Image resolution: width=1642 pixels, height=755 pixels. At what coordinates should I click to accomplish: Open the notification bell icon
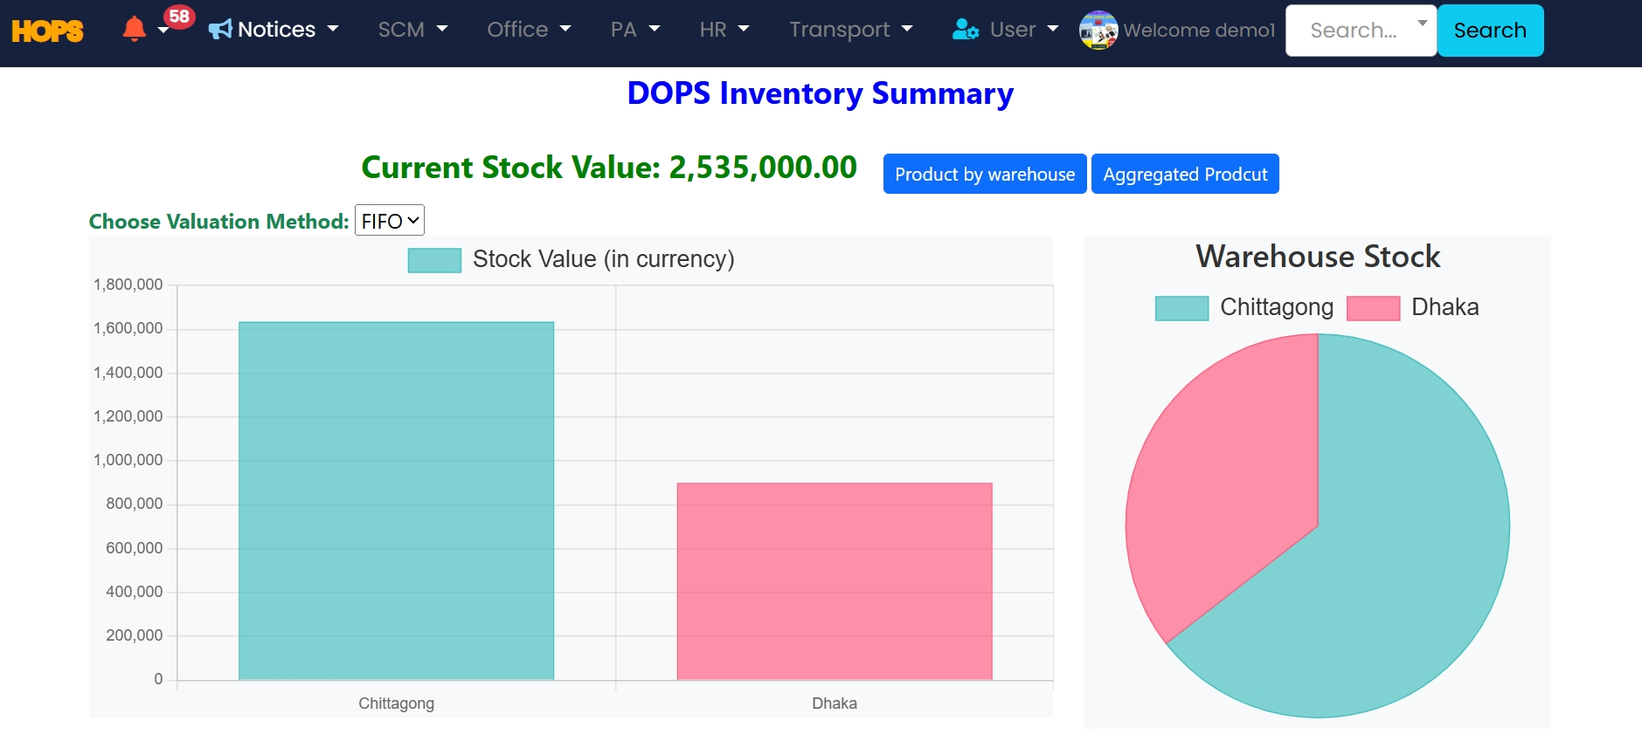coord(134,29)
